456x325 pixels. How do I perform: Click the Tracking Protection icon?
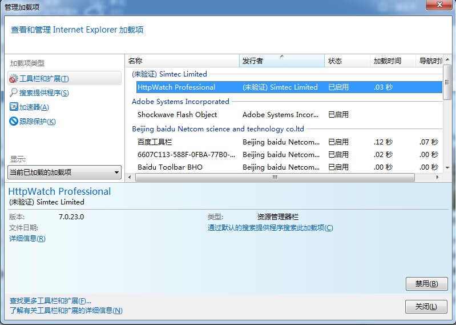[14, 121]
